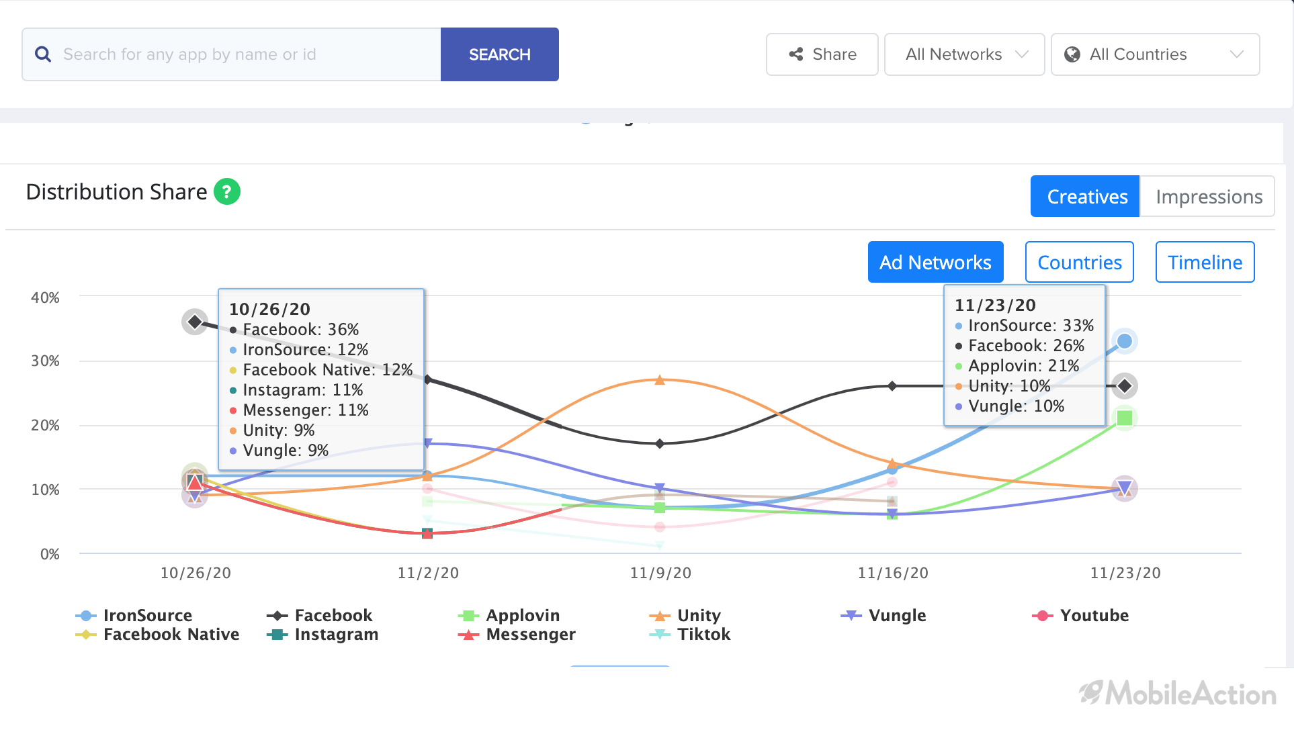Click Vungle triangle marker at 11/2/20
Screen dimensions: 1294x738
427,443
